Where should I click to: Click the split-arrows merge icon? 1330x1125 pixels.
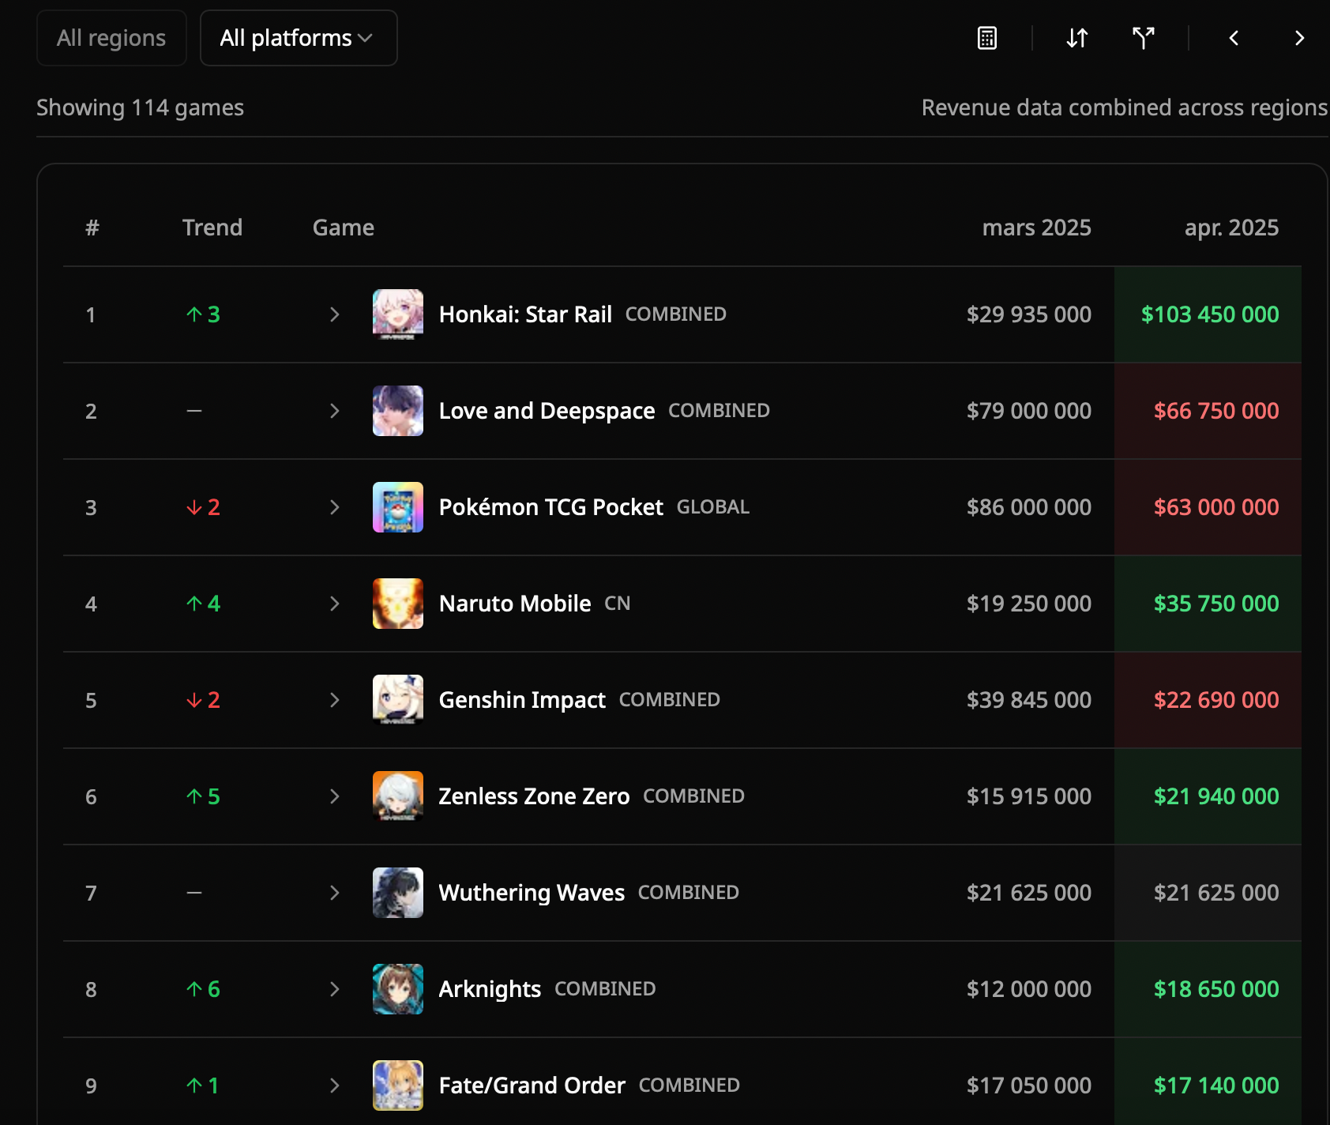1143,38
